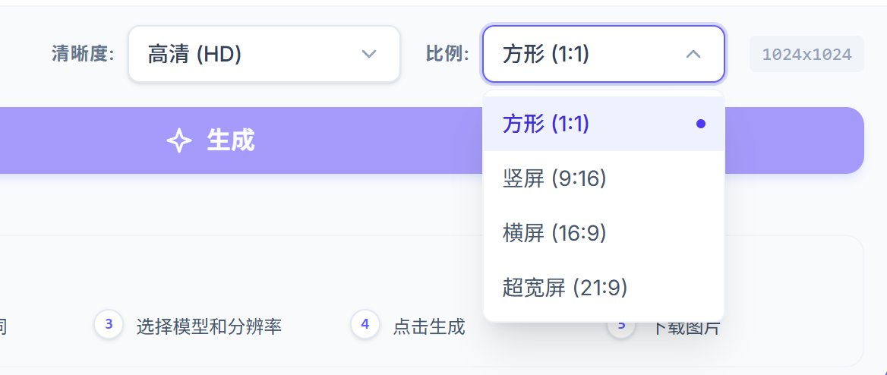887x375 pixels.
Task: Open the 清晰度 combo box showing 高清 (HD)
Action: 264,54
